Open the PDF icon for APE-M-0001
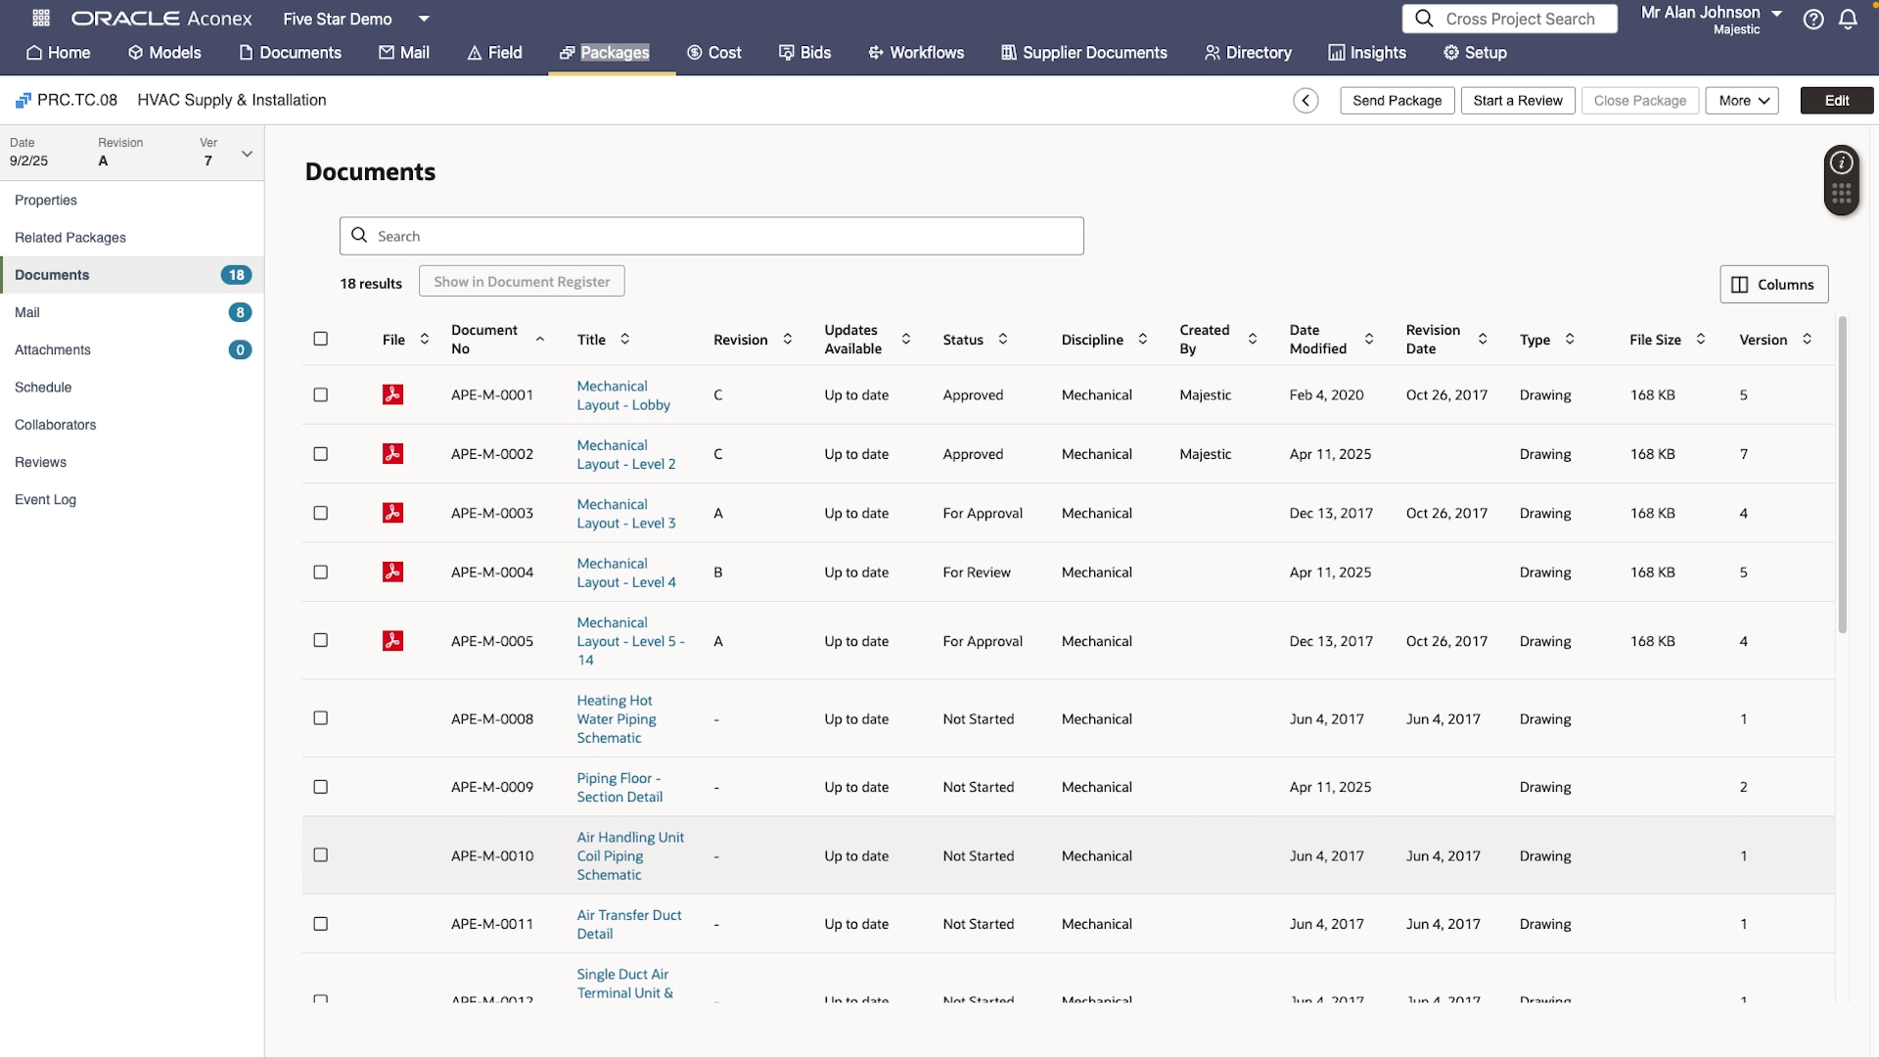Image resolution: width=1879 pixels, height=1057 pixels. (x=392, y=394)
